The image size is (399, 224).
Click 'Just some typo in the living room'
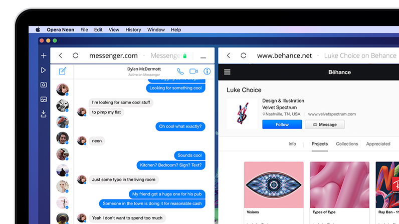pyautogui.click(x=124, y=179)
